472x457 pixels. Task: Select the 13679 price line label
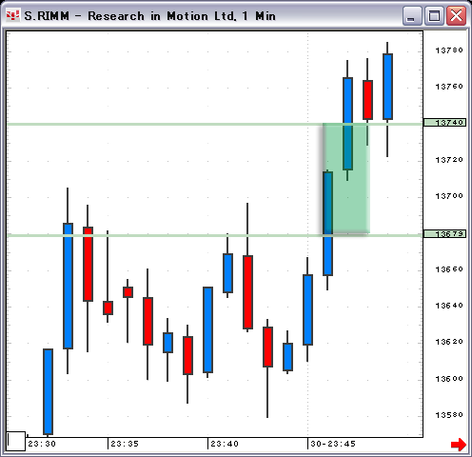click(x=444, y=234)
